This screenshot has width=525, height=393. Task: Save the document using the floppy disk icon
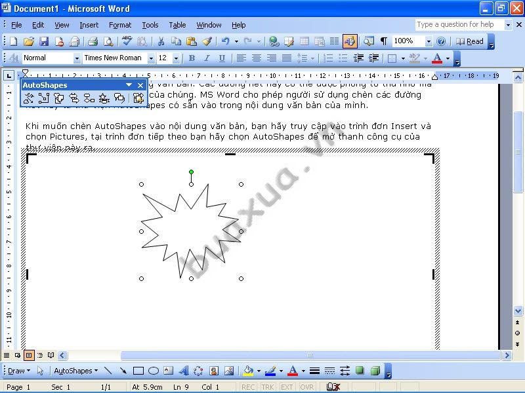44,41
